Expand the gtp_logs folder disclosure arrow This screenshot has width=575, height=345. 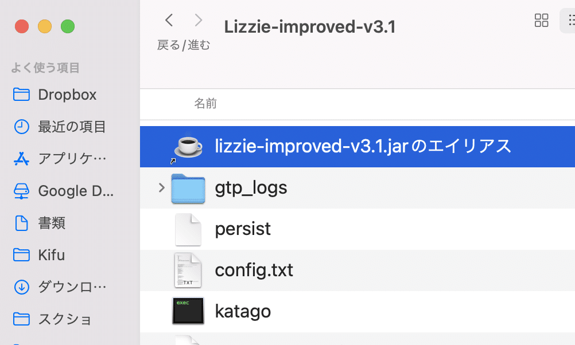(x=161, y=188)
